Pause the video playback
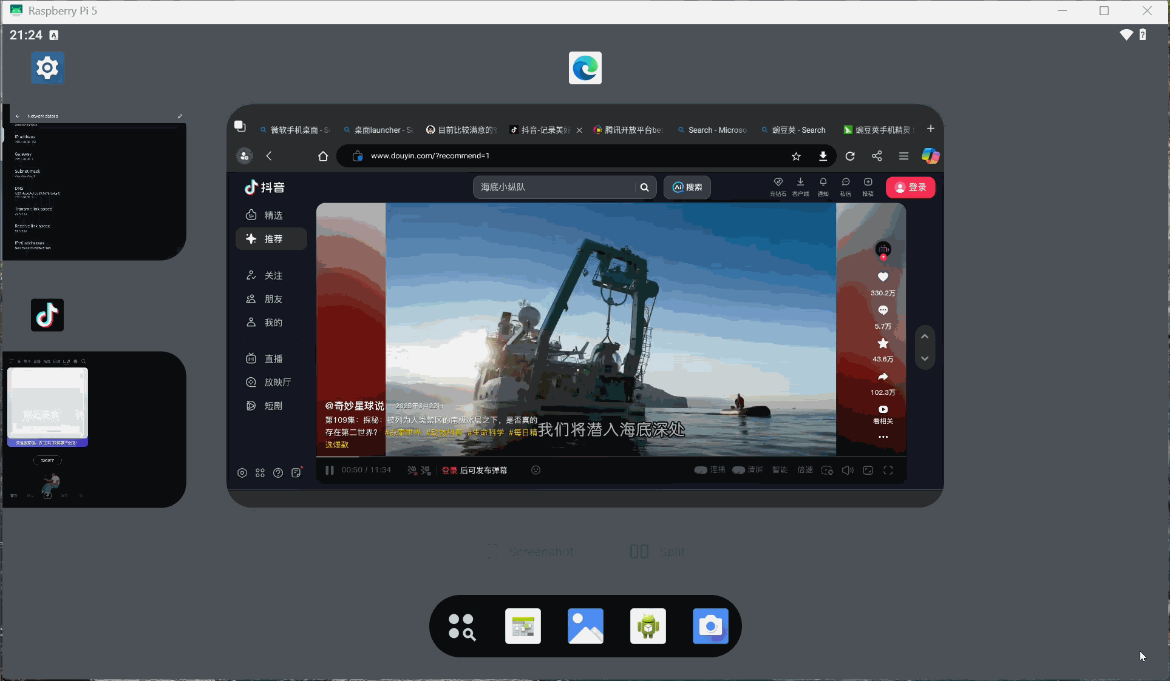 coord(330,471)
